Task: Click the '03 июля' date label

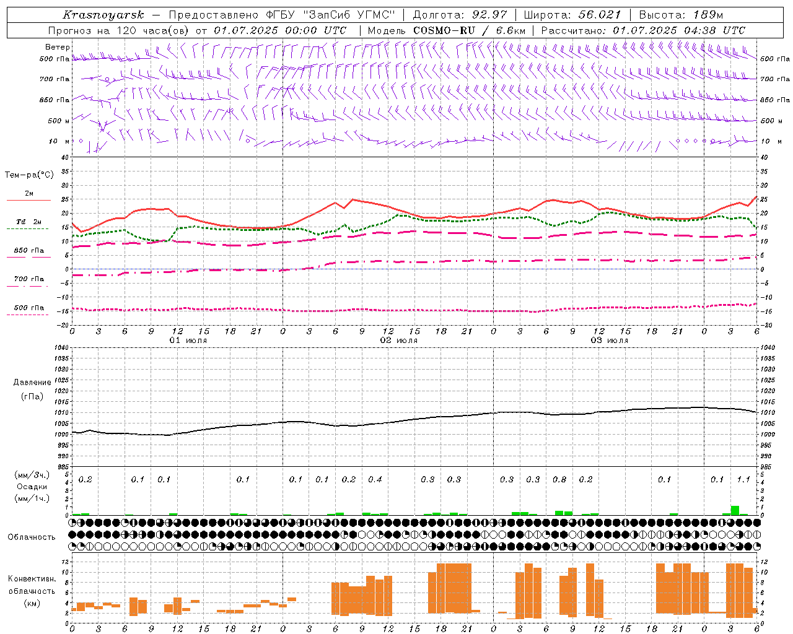Action: click(x=610, y=341)
